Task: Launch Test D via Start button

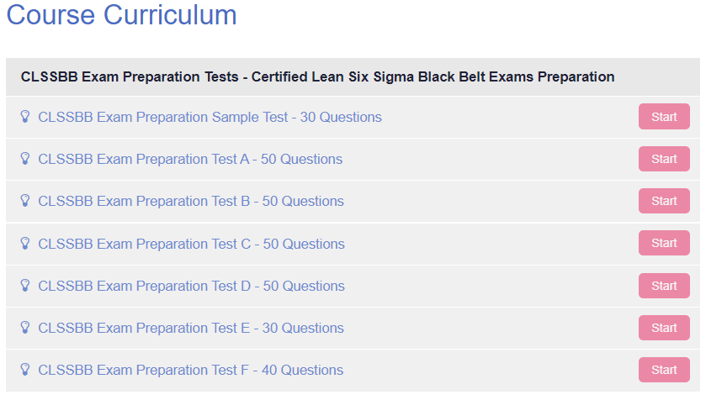Action: pyautogui.click(x=664, y=286)
